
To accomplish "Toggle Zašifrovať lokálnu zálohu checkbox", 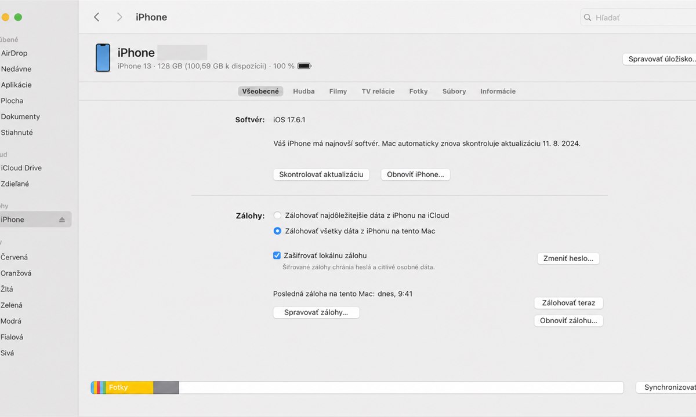I will pyautogui.click(x=277, y=255).
